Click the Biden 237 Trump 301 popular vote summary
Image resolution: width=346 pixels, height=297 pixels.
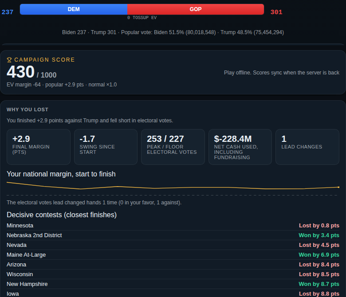(x=173, y=32)
